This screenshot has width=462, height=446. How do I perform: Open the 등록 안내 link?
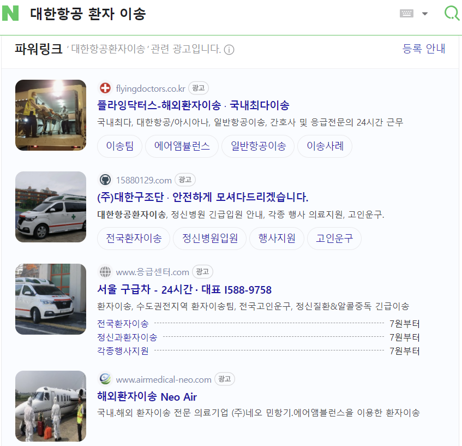point(424,49)
